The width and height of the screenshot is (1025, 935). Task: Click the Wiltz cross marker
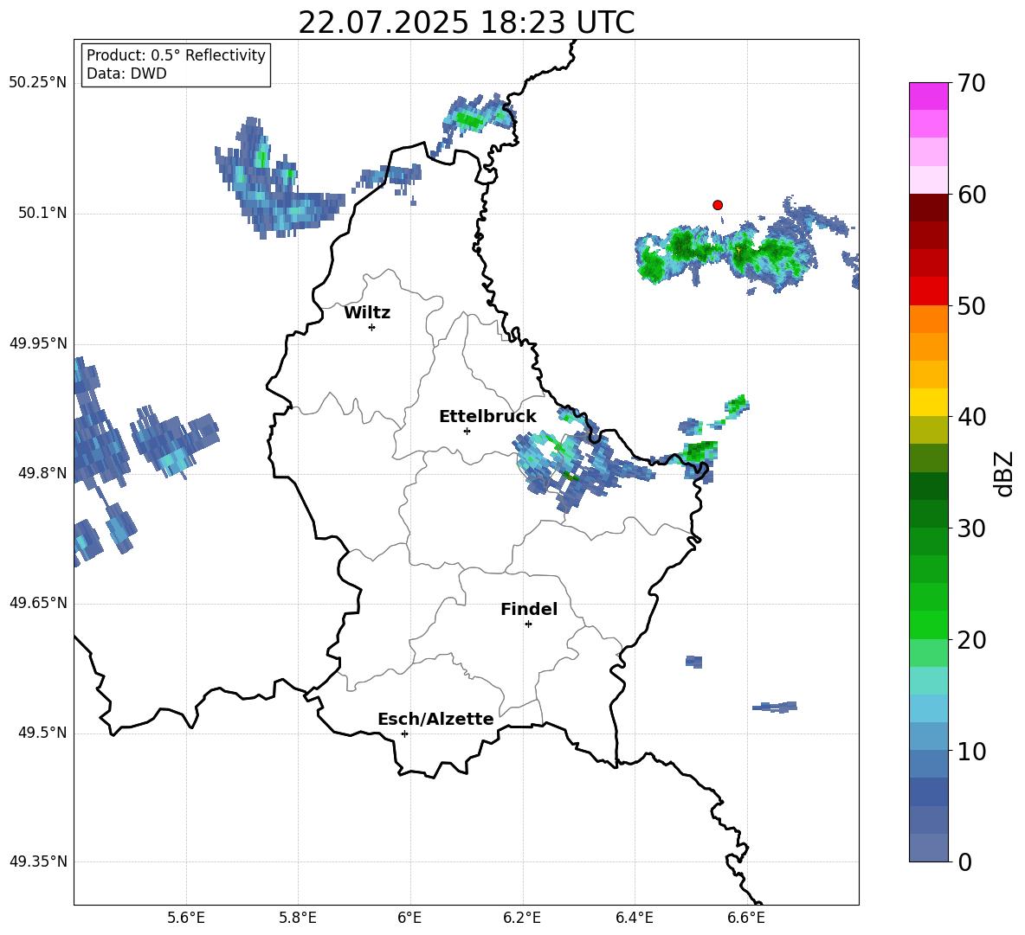click(x=372, y=327)
